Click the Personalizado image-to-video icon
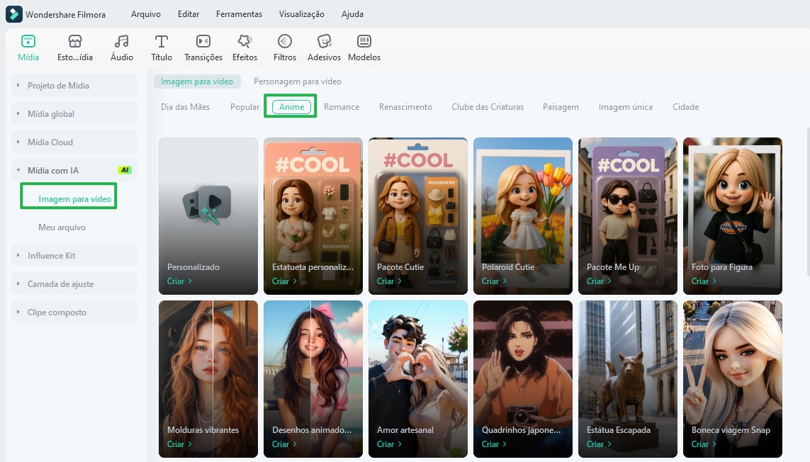Screen dimensions: 810x462 coord(207,205)
